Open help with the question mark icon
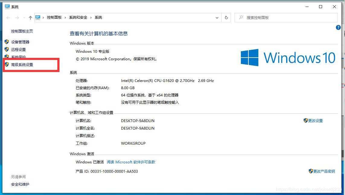The height and width of the screenshot is (195, 345). 338,27
